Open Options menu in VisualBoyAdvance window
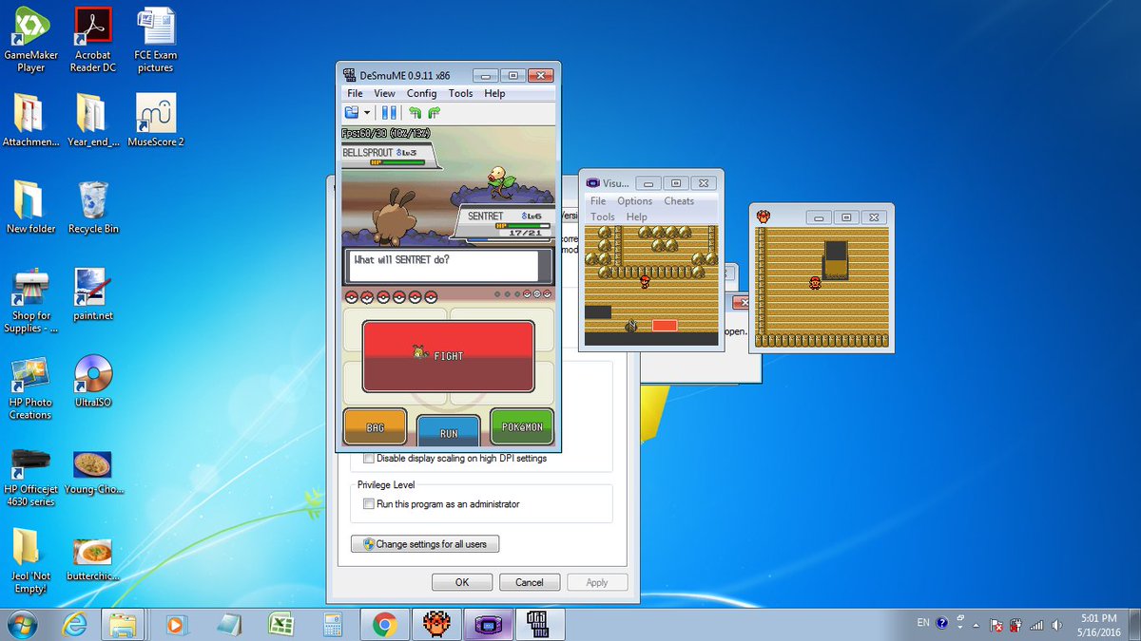1141x641 pixels. 634,200
